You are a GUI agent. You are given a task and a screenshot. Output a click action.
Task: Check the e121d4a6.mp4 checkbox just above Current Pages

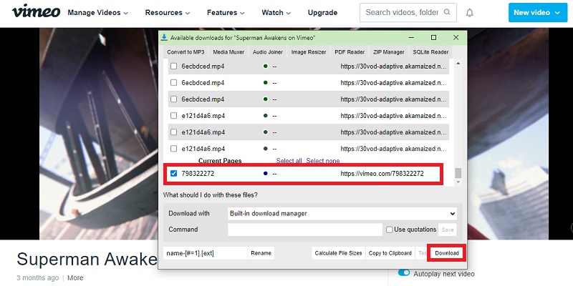pos(173,149)
